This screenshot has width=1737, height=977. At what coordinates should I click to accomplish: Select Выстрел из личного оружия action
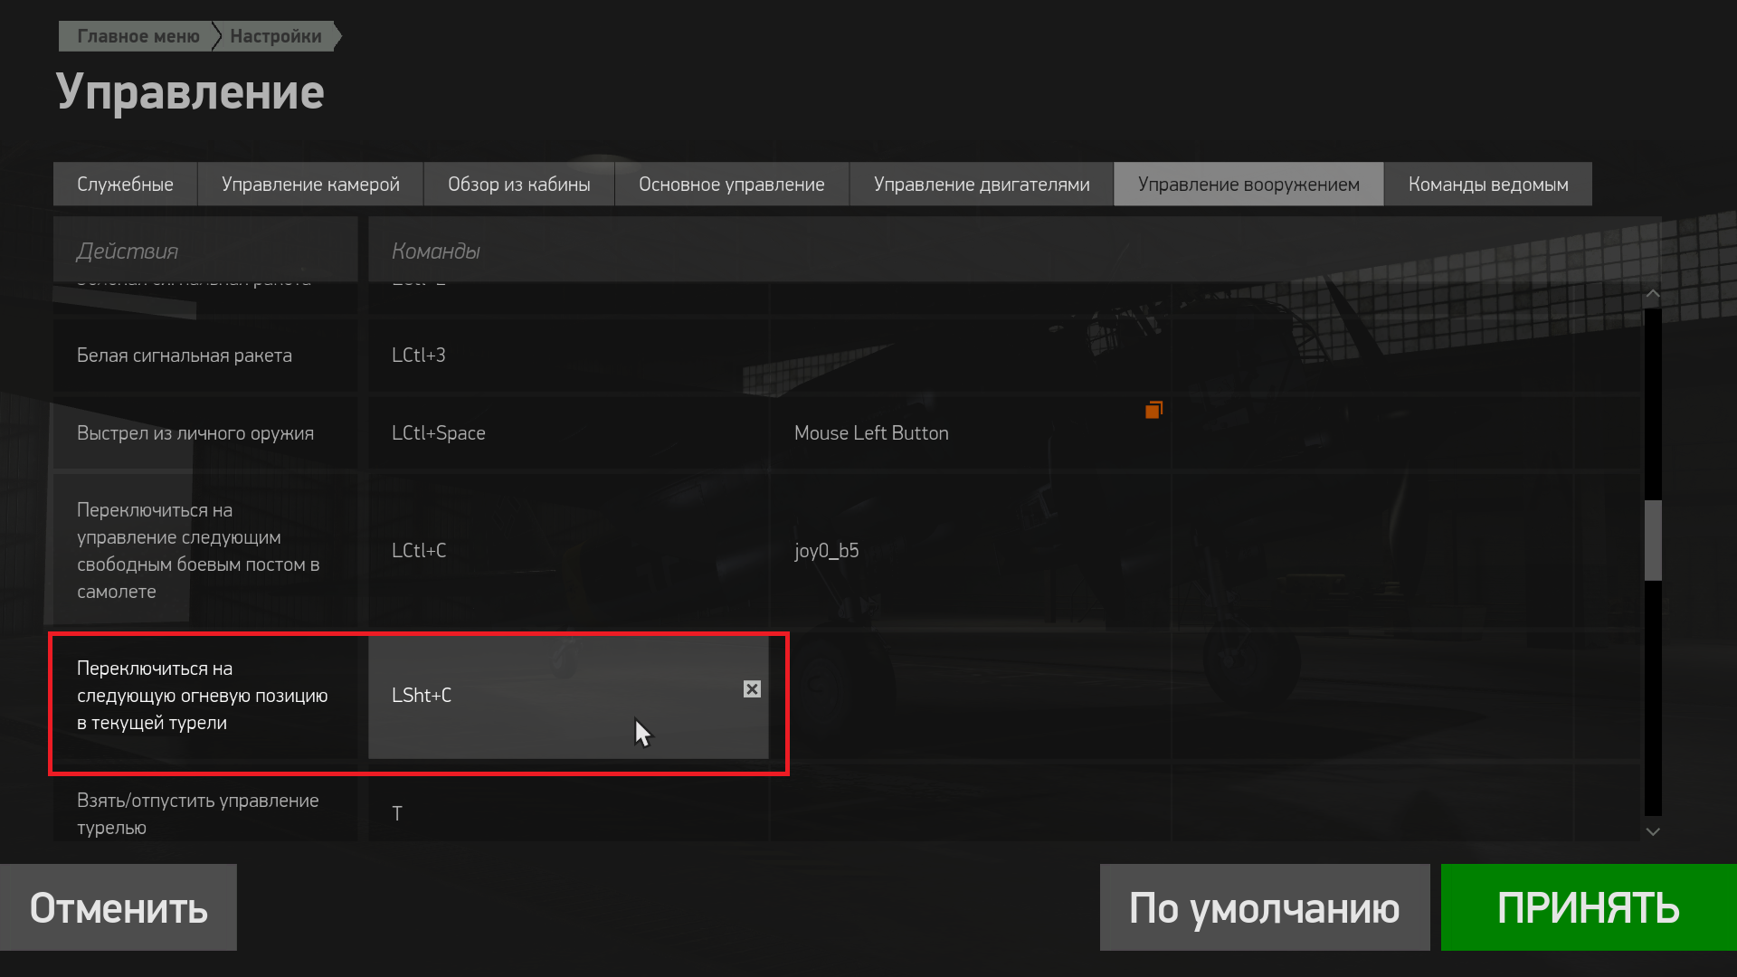coord(205,433)
